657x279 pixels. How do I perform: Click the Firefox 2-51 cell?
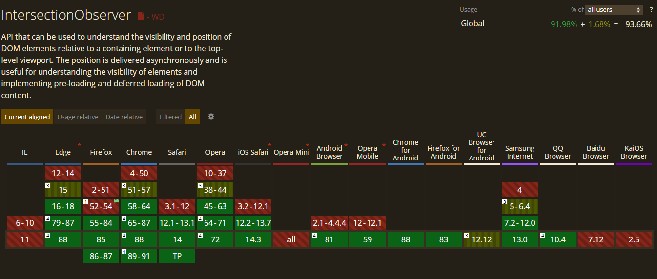point(101,190)
